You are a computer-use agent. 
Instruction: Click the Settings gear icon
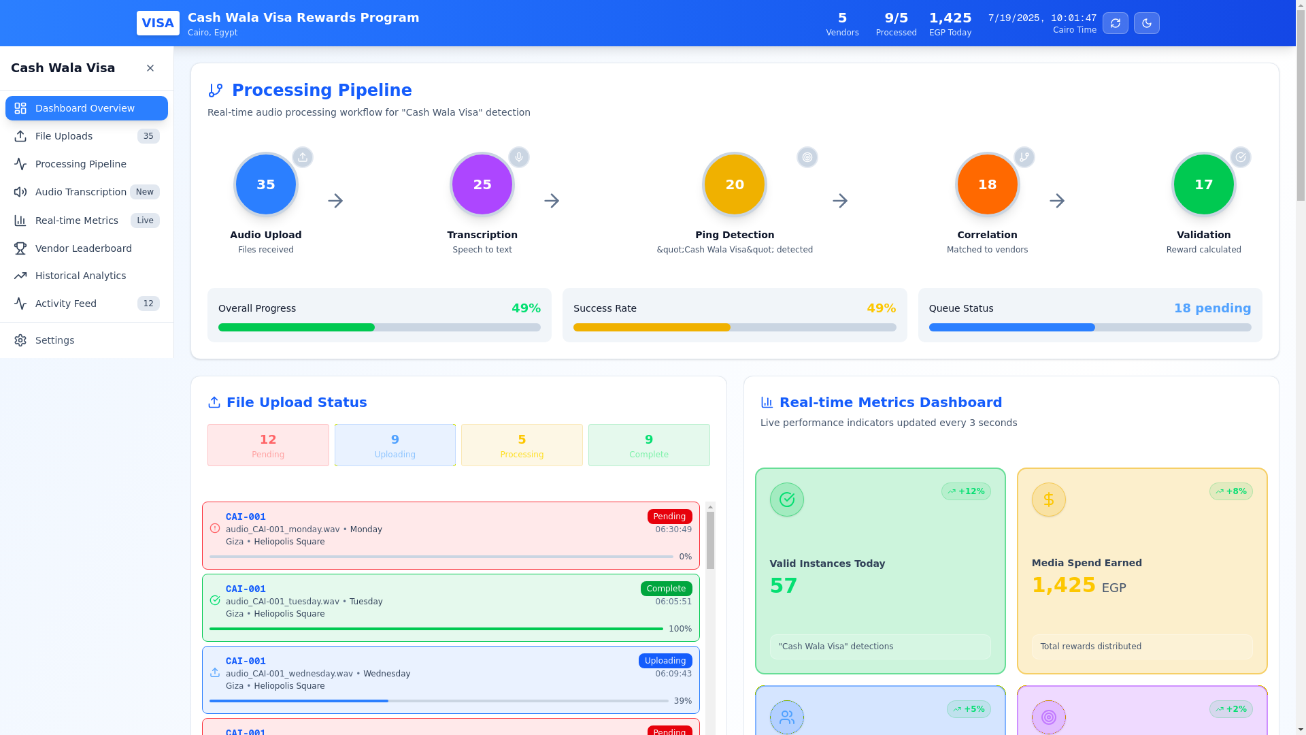[x=20, y=340]
